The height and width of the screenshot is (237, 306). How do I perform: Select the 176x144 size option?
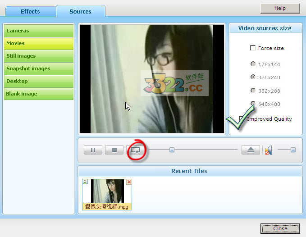[x=253, y=64]
